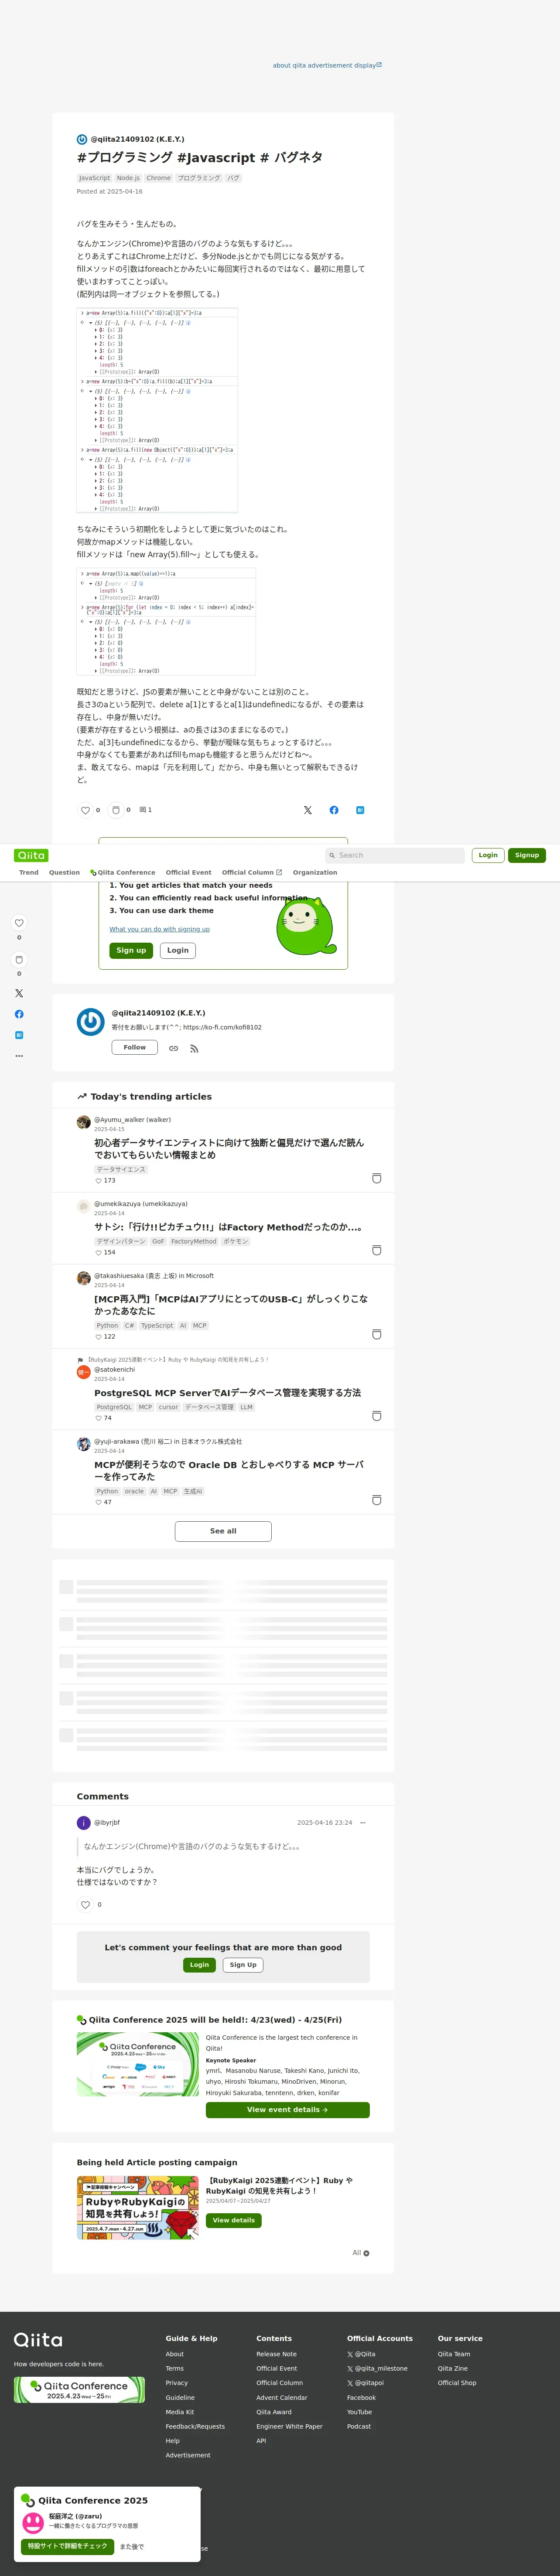Share to Hatena from the floating left sidebar
Image resolution: width=560 pixels, height=2576 pixels.
pyautogui.click(x=19, y=1035)
